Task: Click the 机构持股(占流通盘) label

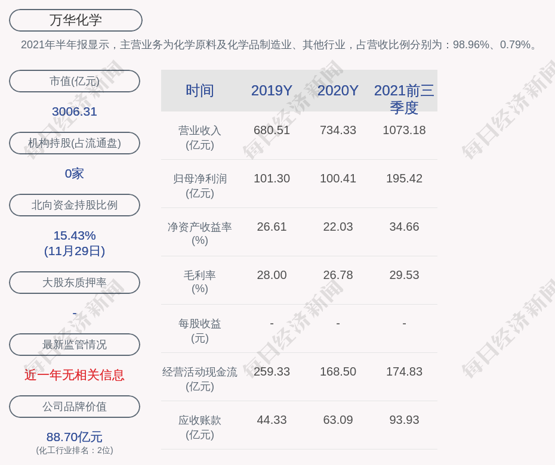Action: (75, 143)
